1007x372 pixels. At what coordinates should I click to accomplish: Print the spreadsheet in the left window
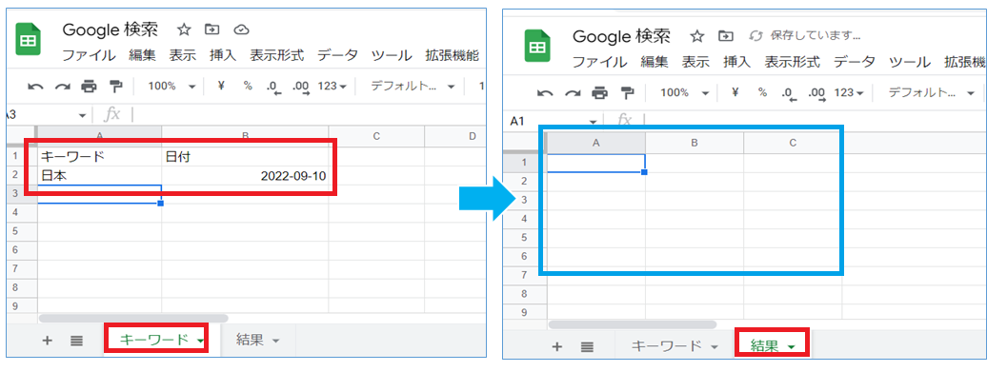[89, 86]
